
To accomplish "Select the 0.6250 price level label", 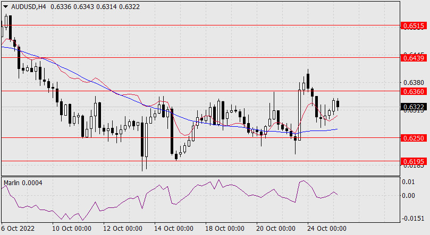I will point(413,138).
